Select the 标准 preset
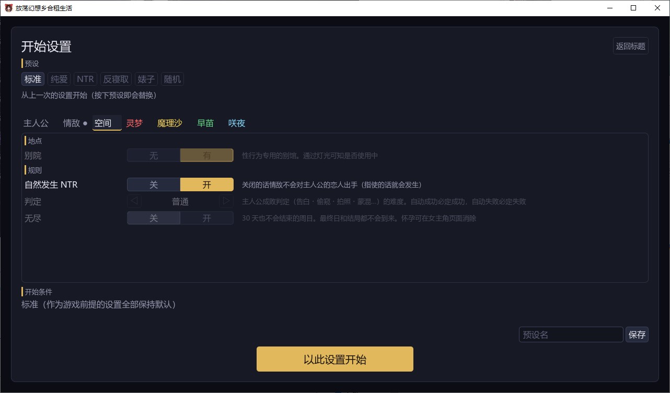 (x=33, y=79)
